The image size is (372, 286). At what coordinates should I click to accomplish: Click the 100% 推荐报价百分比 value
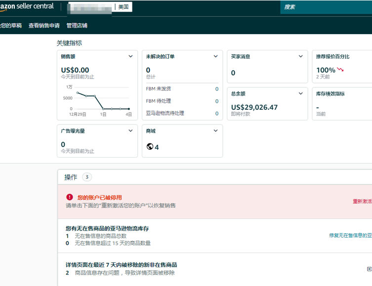point(326,70)
